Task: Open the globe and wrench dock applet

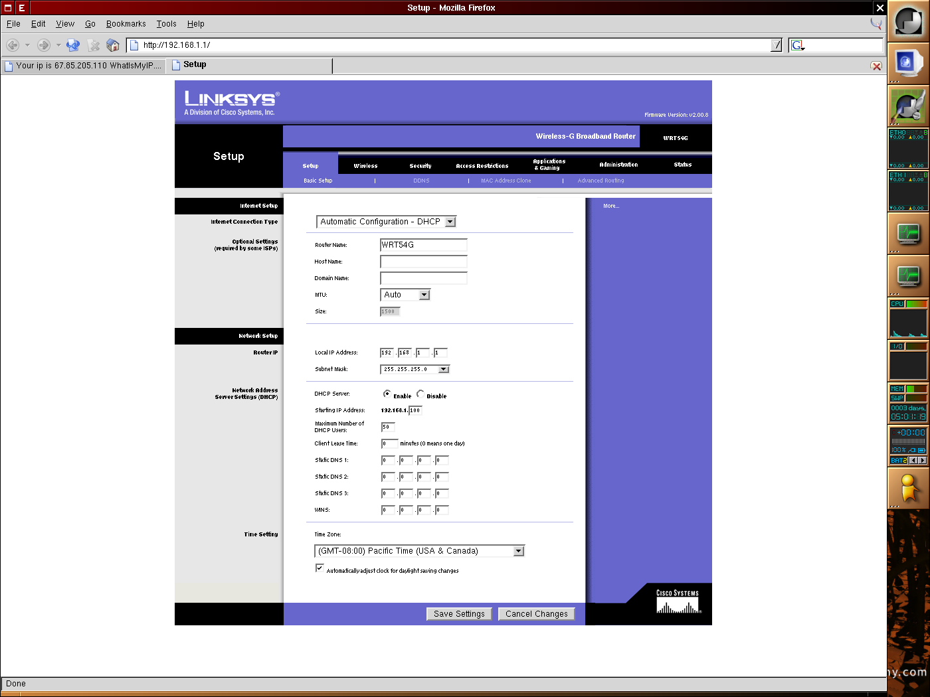Action: point(908,106)
